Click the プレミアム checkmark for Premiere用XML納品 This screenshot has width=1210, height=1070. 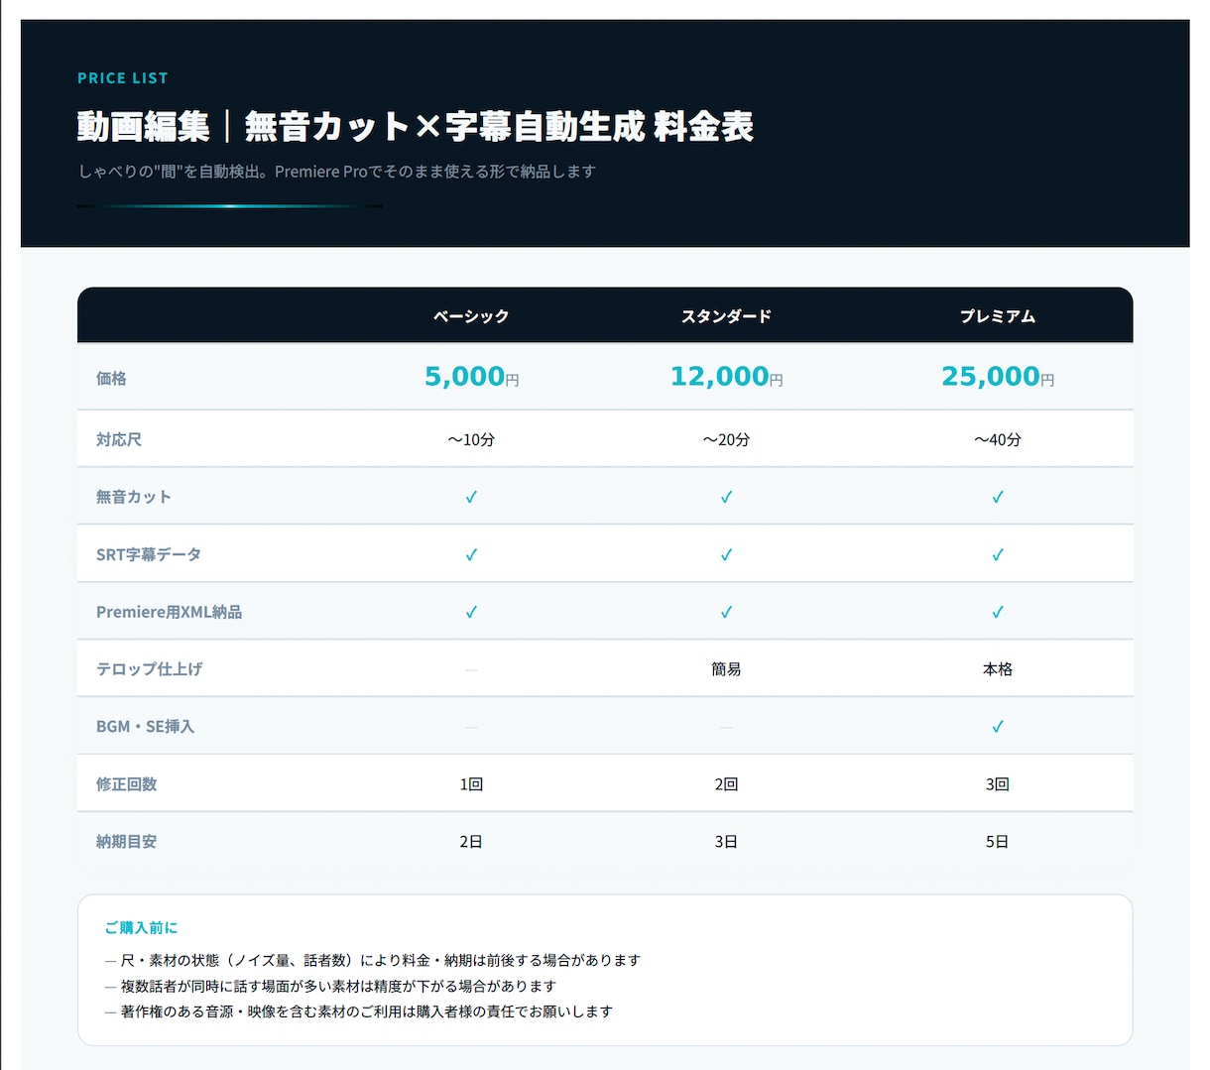click(998, 612)
